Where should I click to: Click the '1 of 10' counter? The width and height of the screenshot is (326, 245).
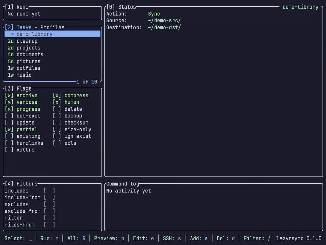coord(87,82)
